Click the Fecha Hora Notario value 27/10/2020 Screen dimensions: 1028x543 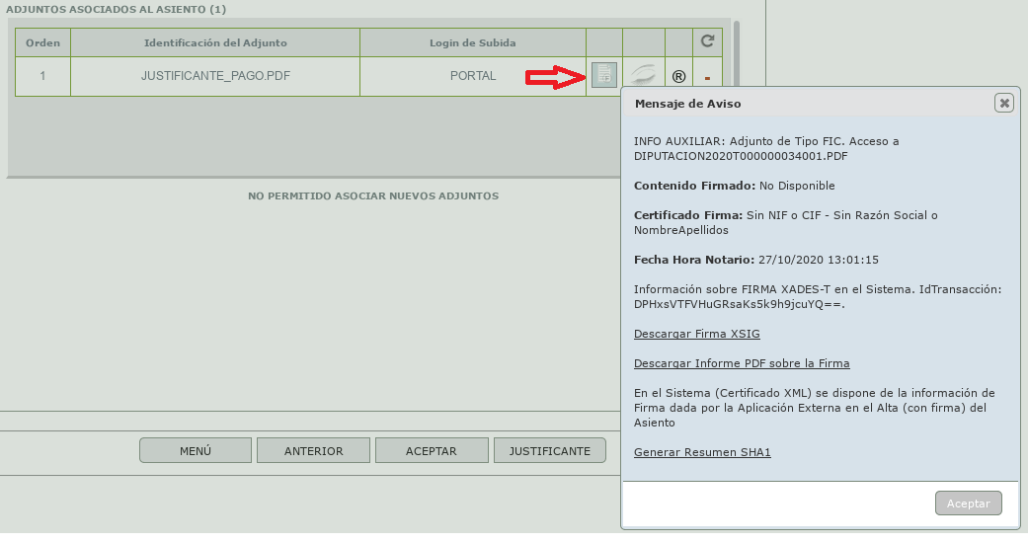coord(819,260)
